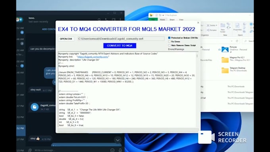Enable Auto Remove Demo Script checkbox
This screenshot has height=152, width=270.
(169, 45)
